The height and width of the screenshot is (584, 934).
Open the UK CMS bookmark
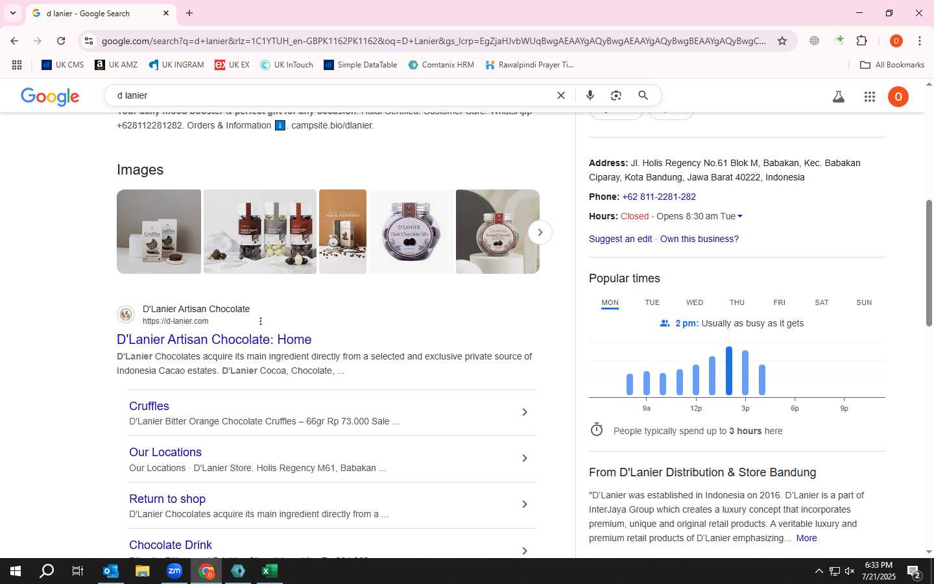coord(63,65)
